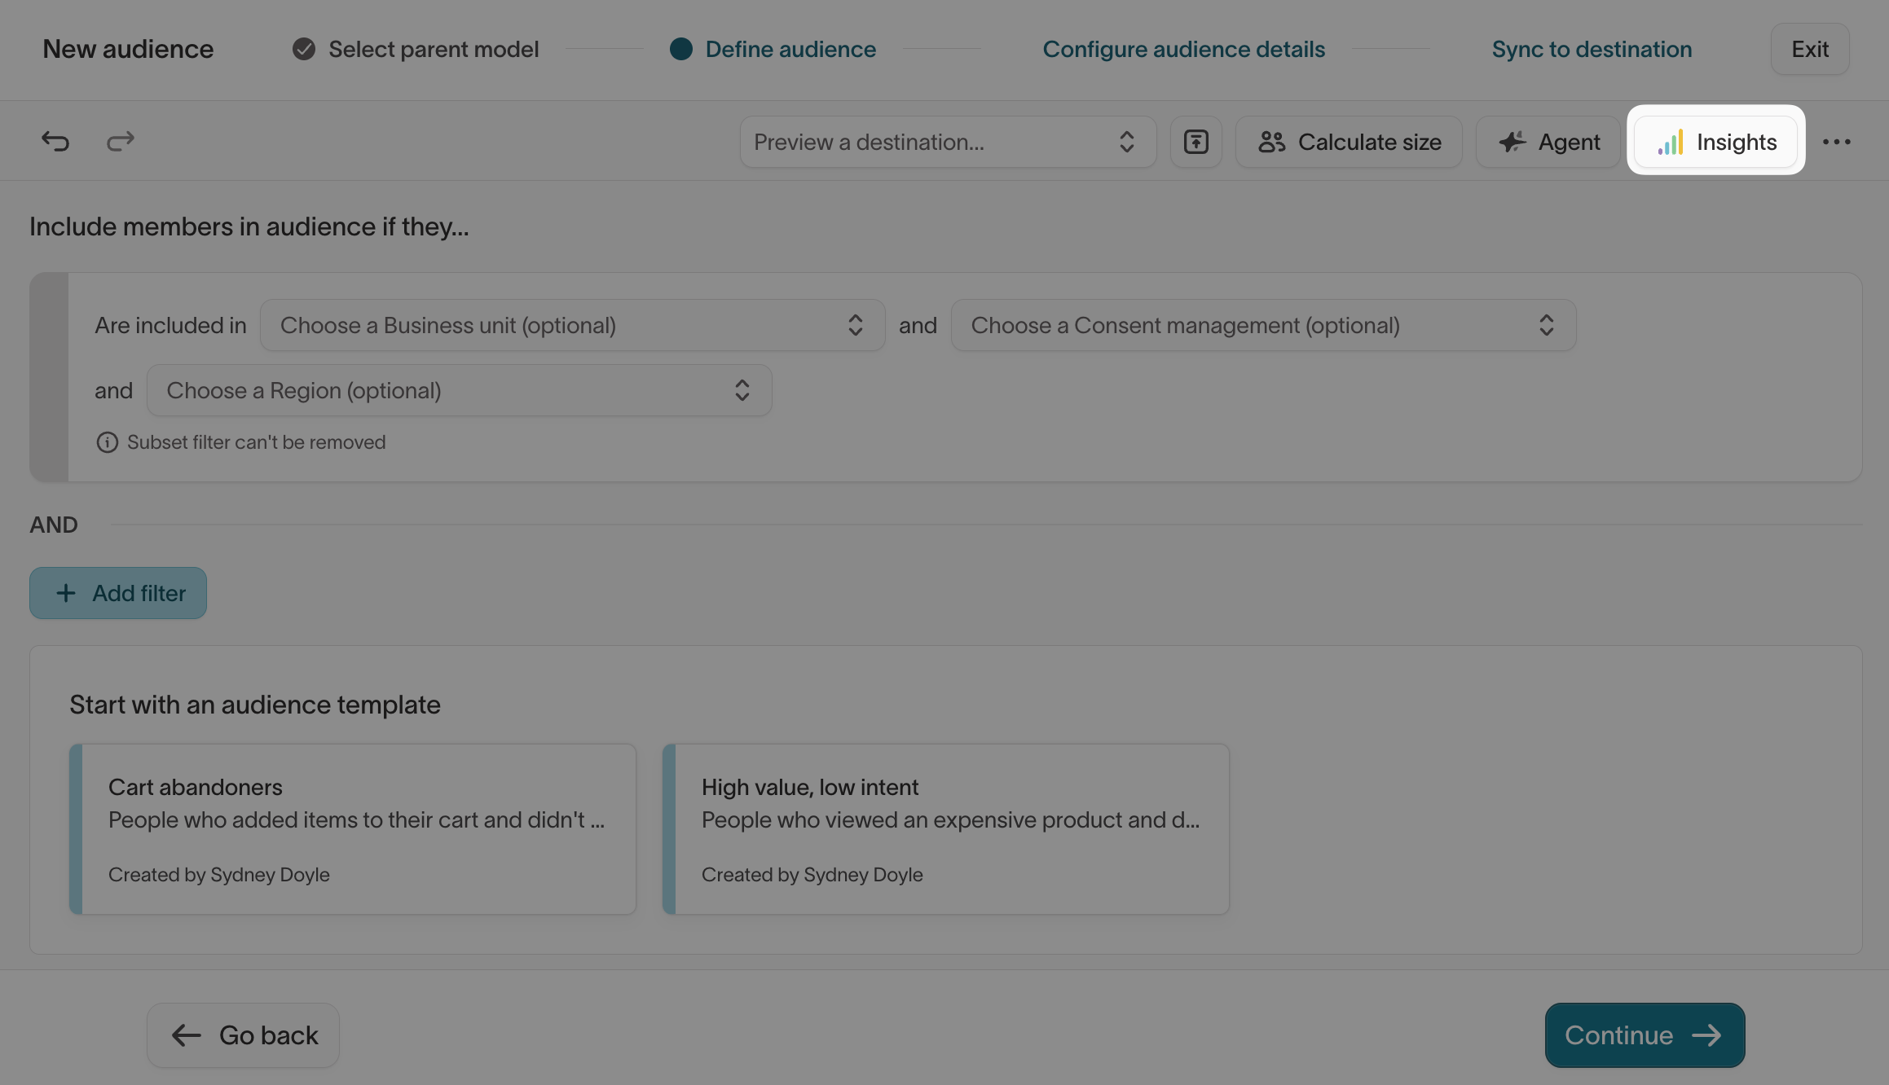Open the Agent assistant
Image resolution: width=1889 pixels, height=1085 pixels.
(1548, 142)
